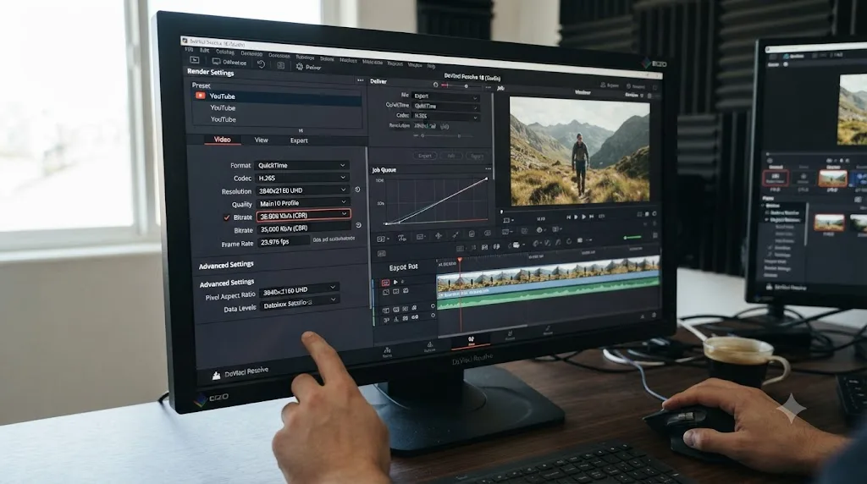
Task: Open the Codec H.265 dropdown
Action: [x=302, y=178]
